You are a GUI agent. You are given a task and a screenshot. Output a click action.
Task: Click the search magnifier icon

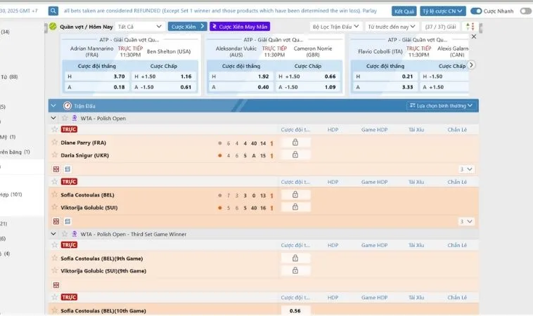pyautogui.click(x=53, y=11)
